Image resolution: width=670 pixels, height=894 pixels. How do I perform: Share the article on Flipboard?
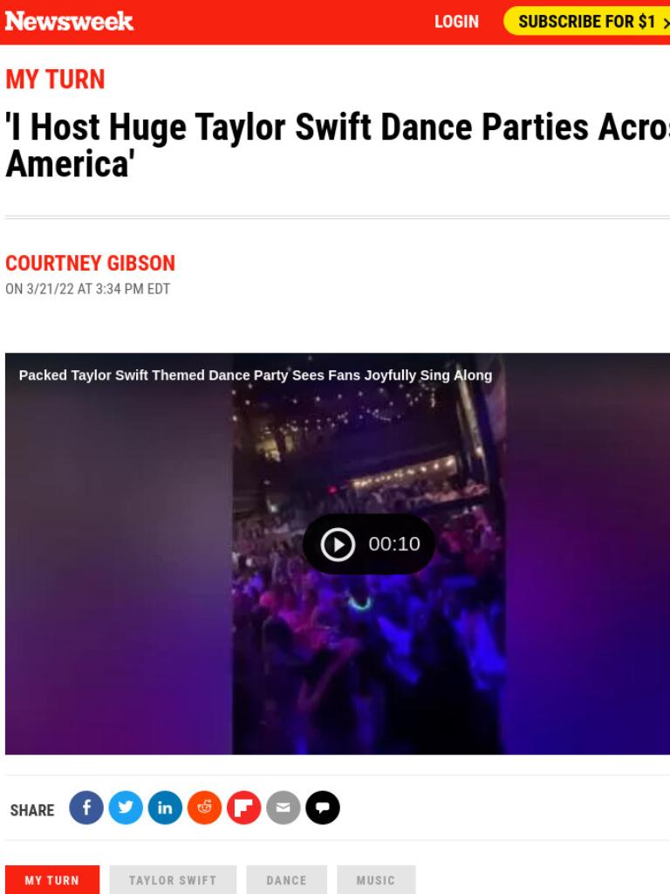click(243, 808)
